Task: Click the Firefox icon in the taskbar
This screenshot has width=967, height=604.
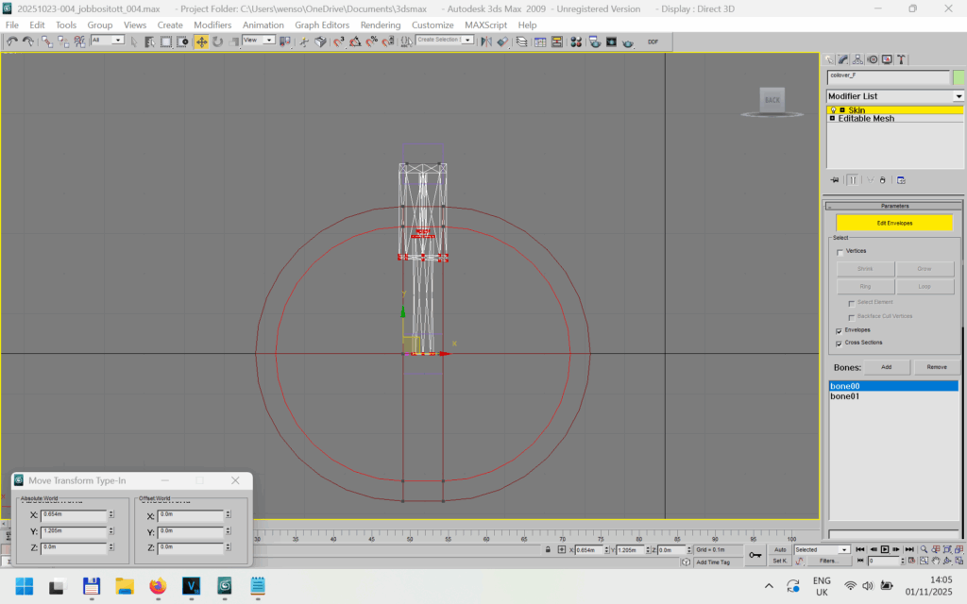Action: [157, 586]
